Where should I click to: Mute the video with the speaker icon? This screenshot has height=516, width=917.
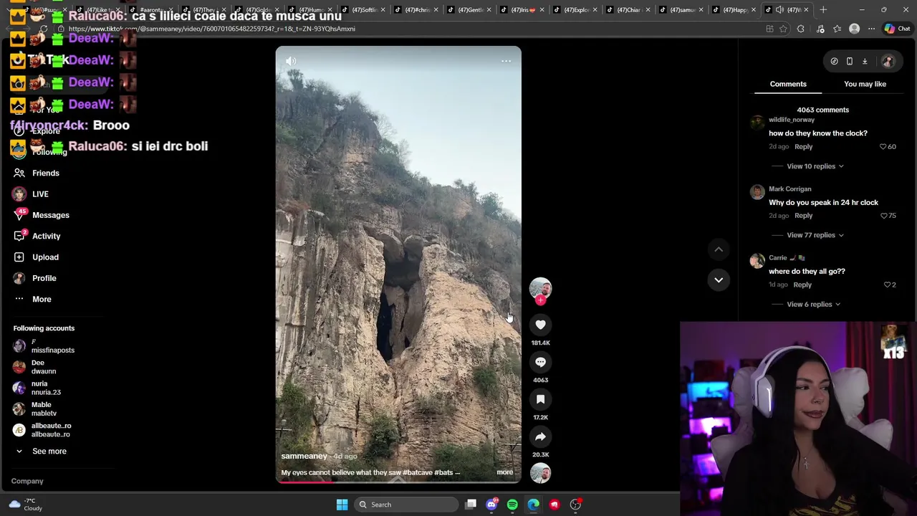pos(291,62)
